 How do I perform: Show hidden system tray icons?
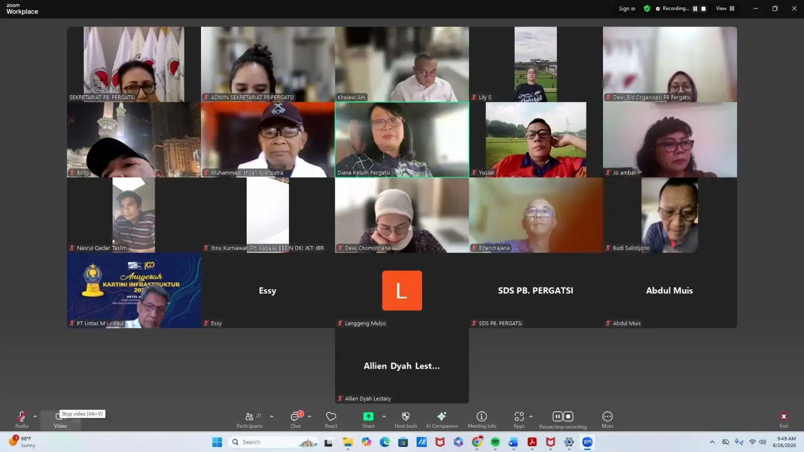712,442
